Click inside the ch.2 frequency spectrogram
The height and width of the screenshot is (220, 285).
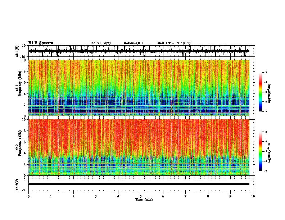click(x=139, y=147)
